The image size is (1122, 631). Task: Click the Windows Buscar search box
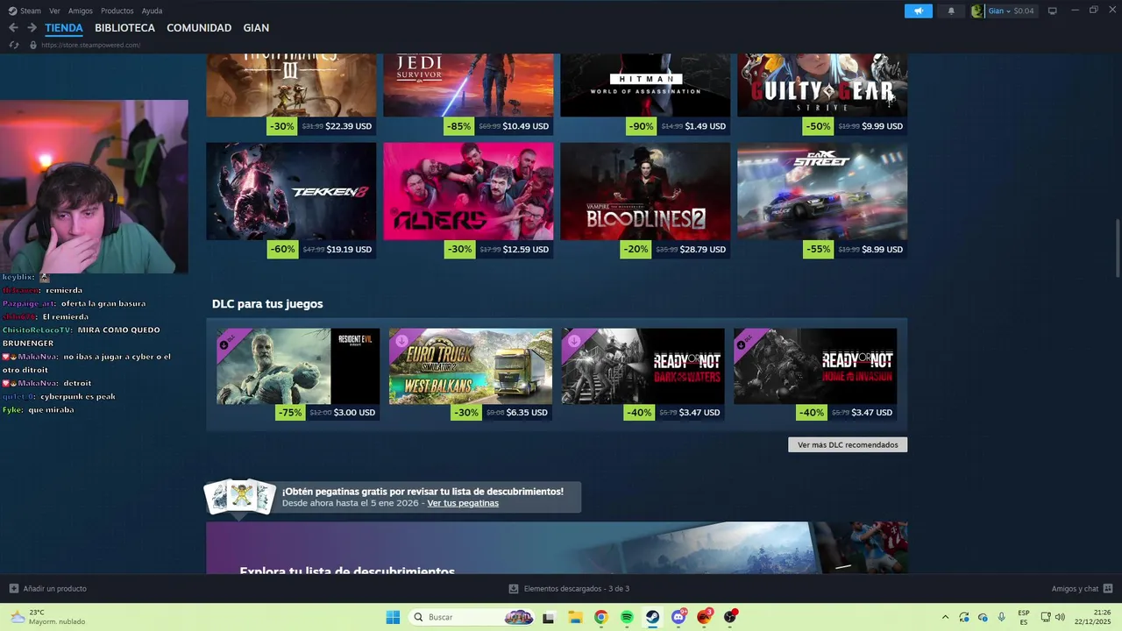472,617
